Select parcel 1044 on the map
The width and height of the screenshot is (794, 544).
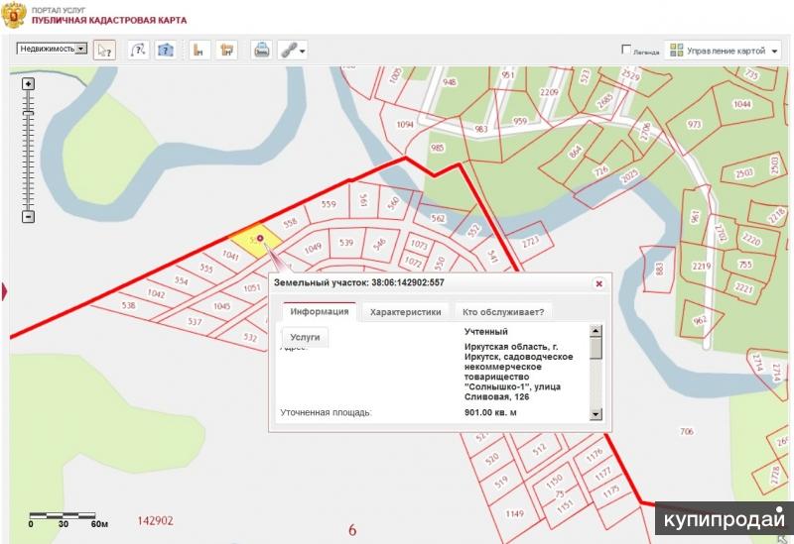(741, 104)
